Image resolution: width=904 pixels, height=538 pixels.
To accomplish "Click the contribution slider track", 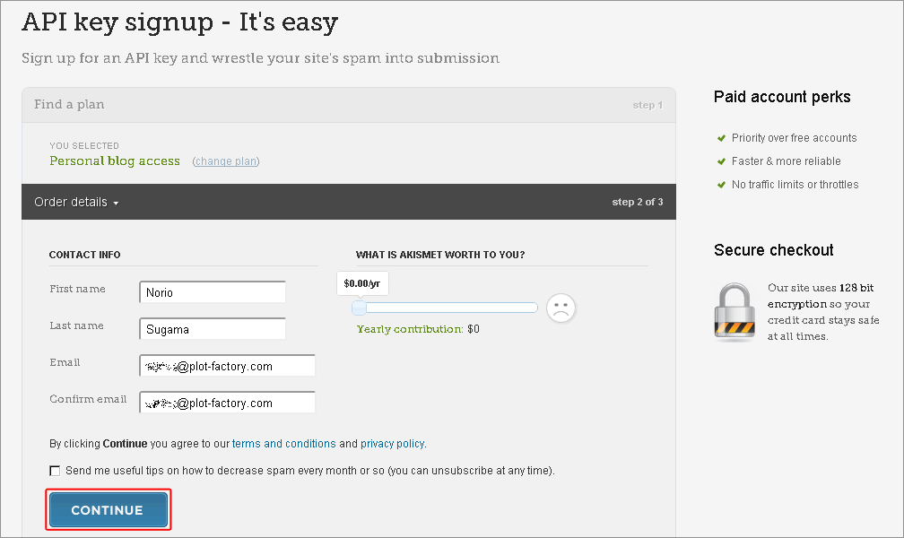I will tap(445, 308).
